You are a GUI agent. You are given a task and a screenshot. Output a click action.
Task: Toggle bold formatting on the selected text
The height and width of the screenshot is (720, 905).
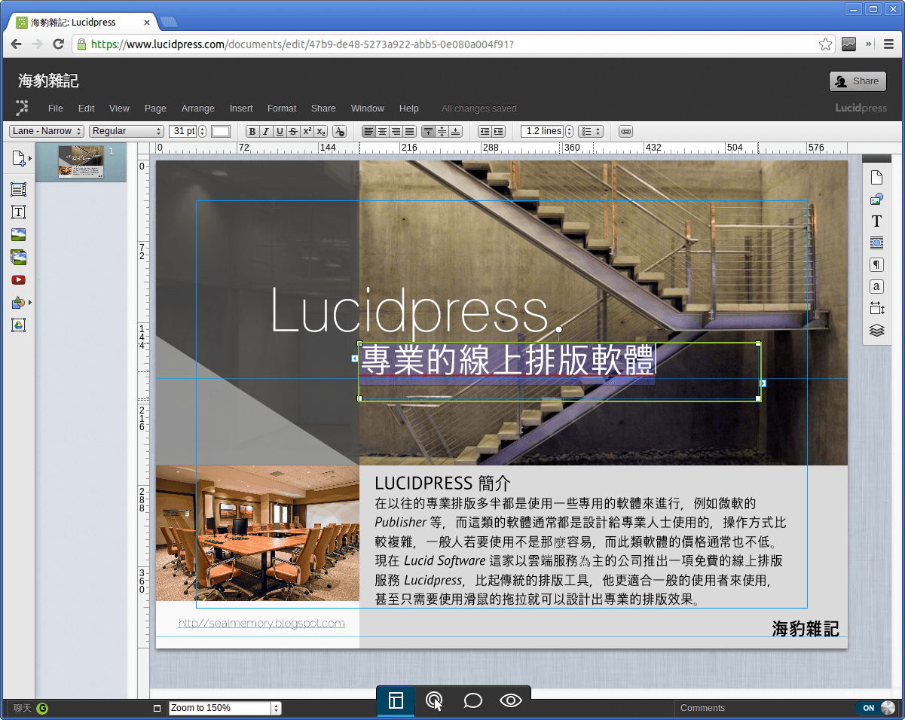coord(252,131)
